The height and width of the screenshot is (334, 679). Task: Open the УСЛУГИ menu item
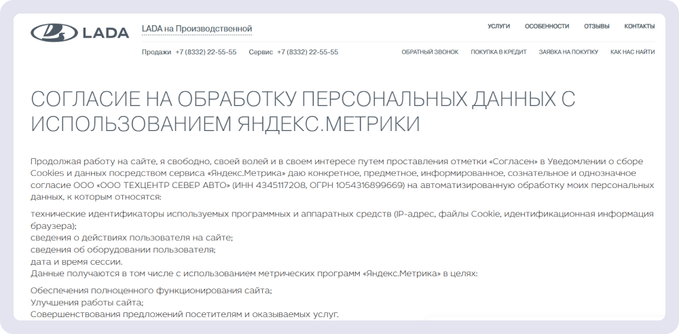[x=498, y=26]
